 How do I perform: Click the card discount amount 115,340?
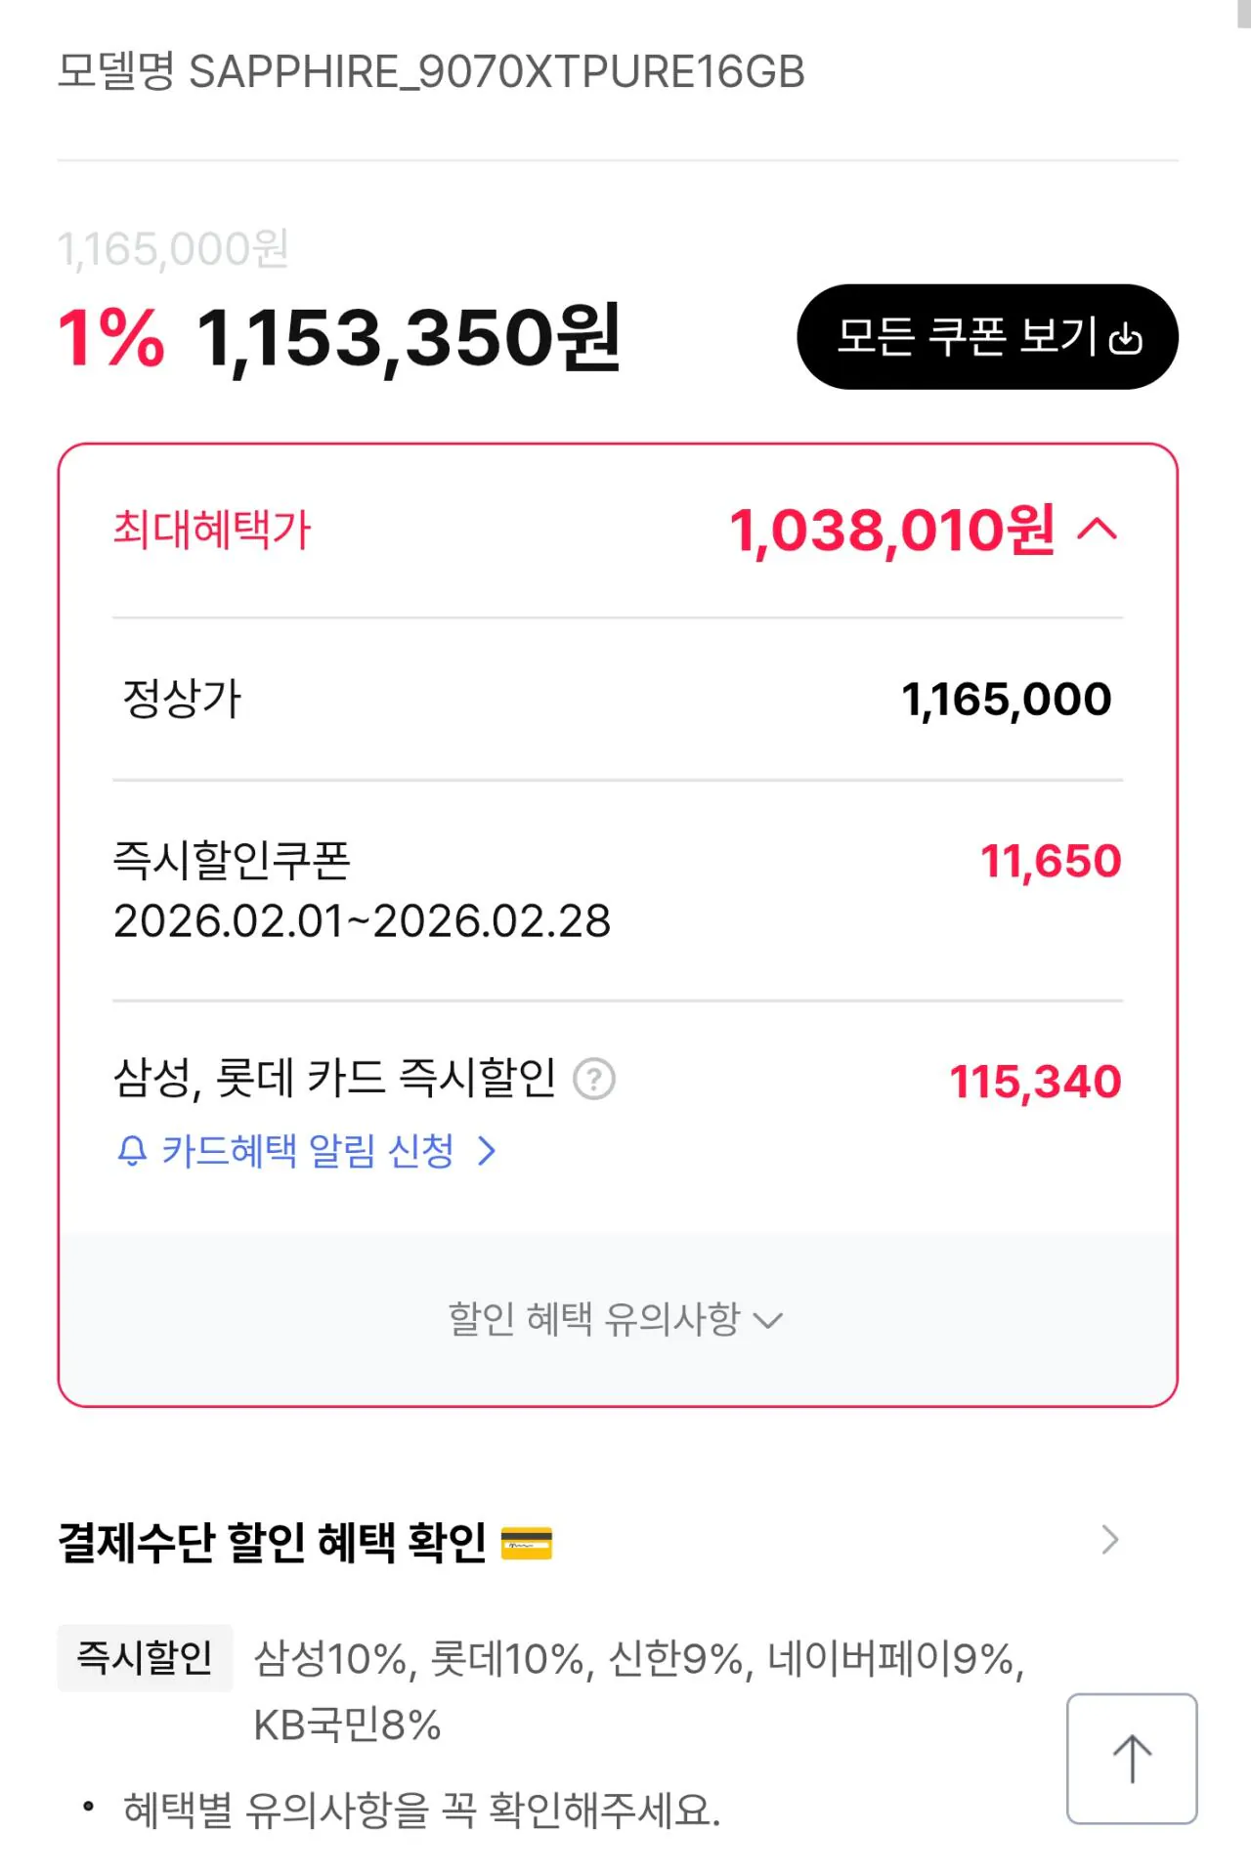[1035, 1082]
